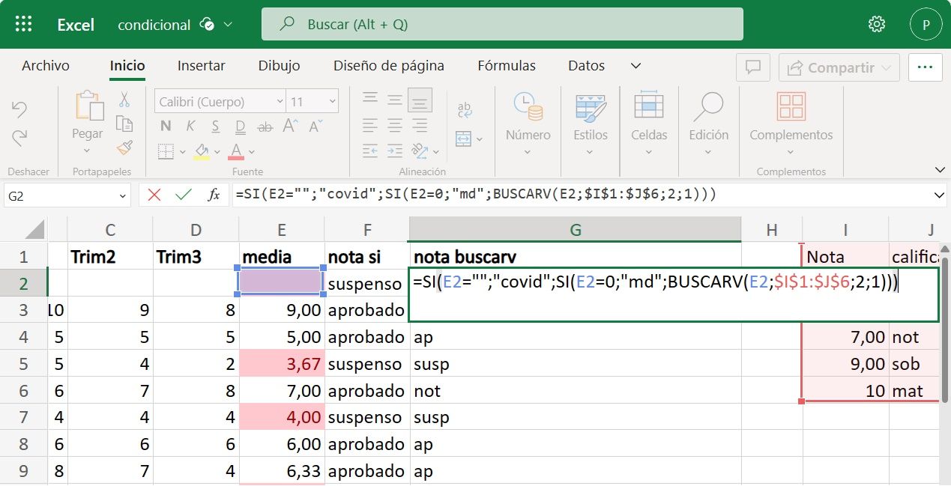Viewport: 951px width, 486px height.
Task: Click the insert function fx icon
Action: [x=214, y=195]
